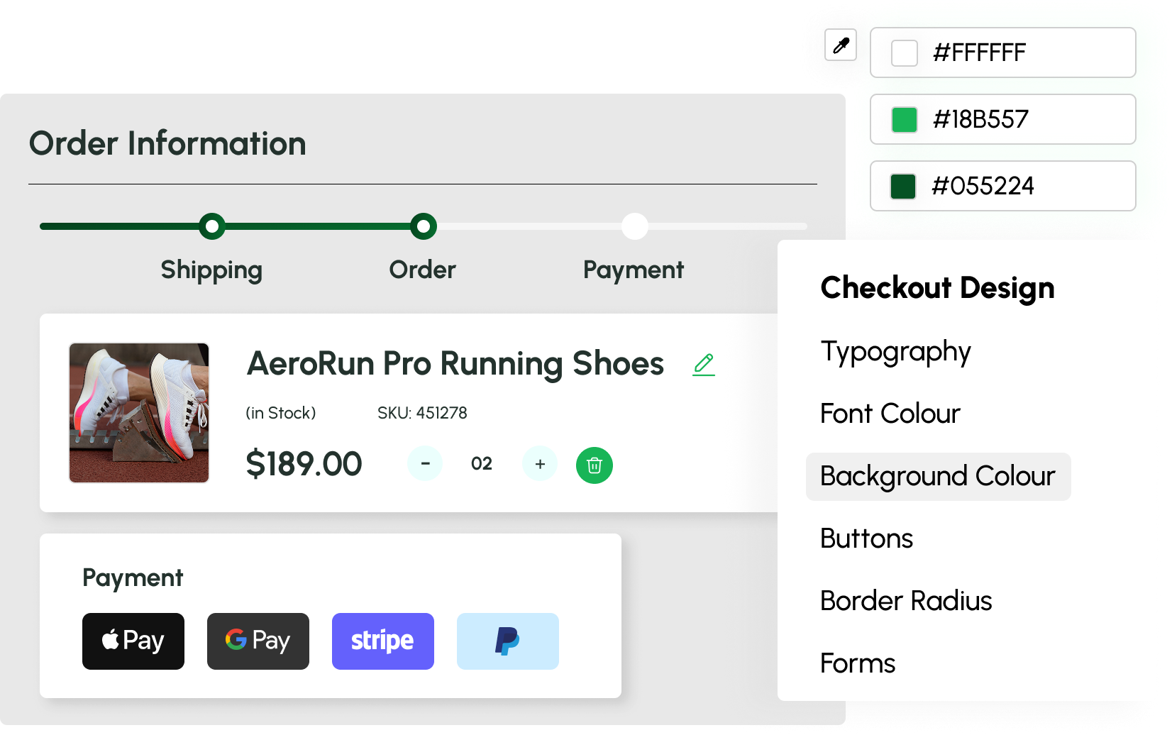
Task: Choose the dark green #055224 swatch
Action: pyautogui.click(x=903, y=187)
